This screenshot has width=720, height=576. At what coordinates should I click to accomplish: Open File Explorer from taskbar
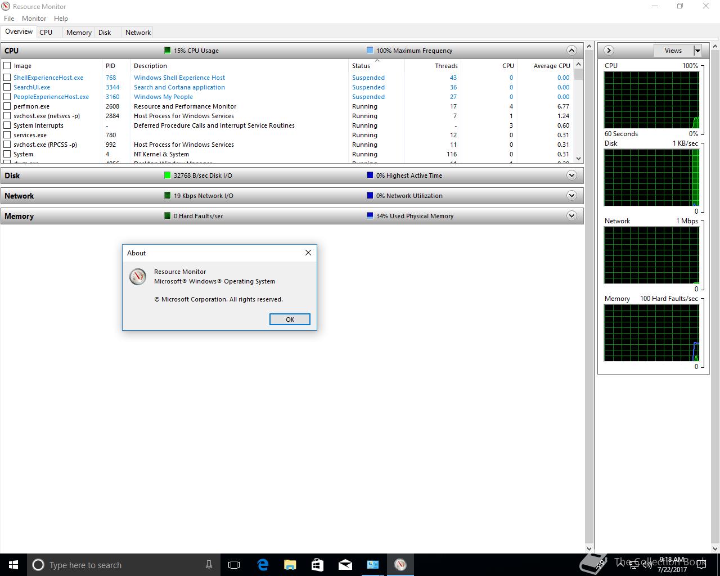(x=290, y=565)
